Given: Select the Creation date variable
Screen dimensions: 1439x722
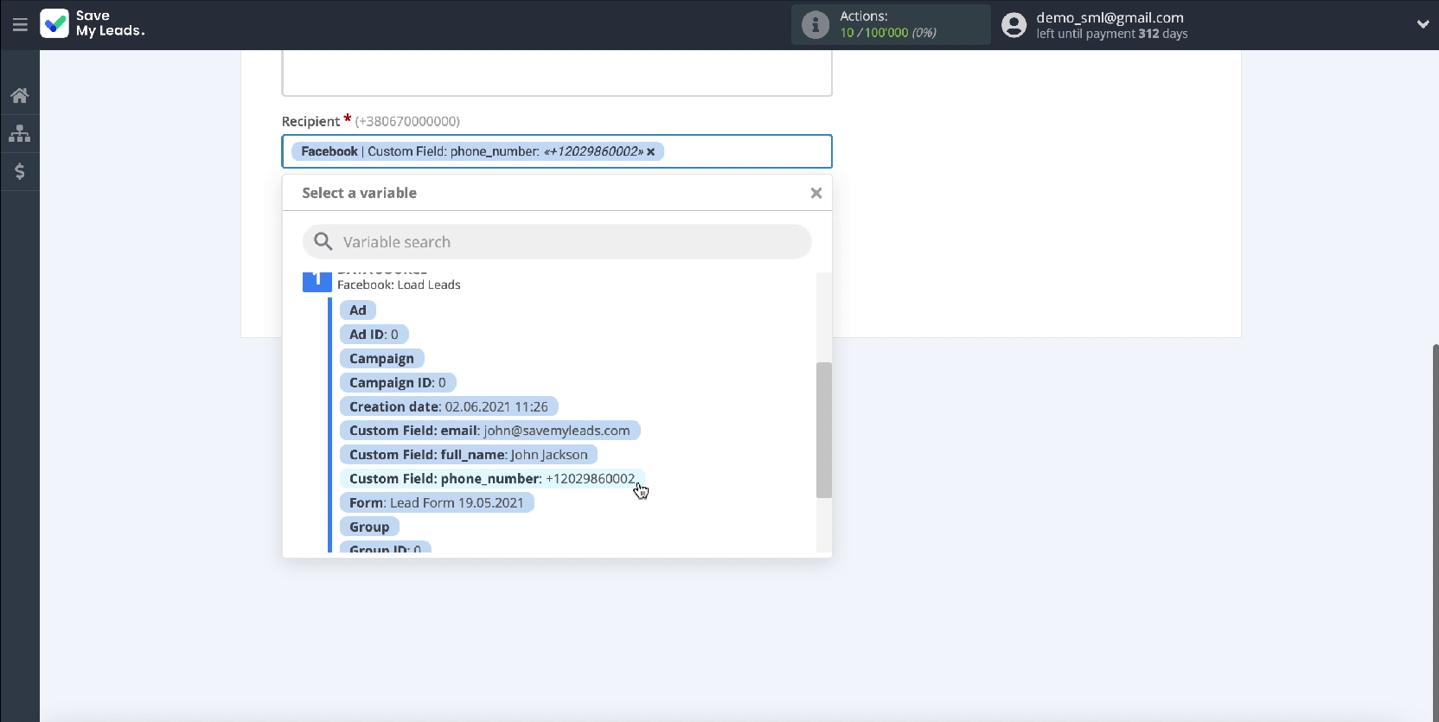Looking at the screenshot, I should (449, 406).
